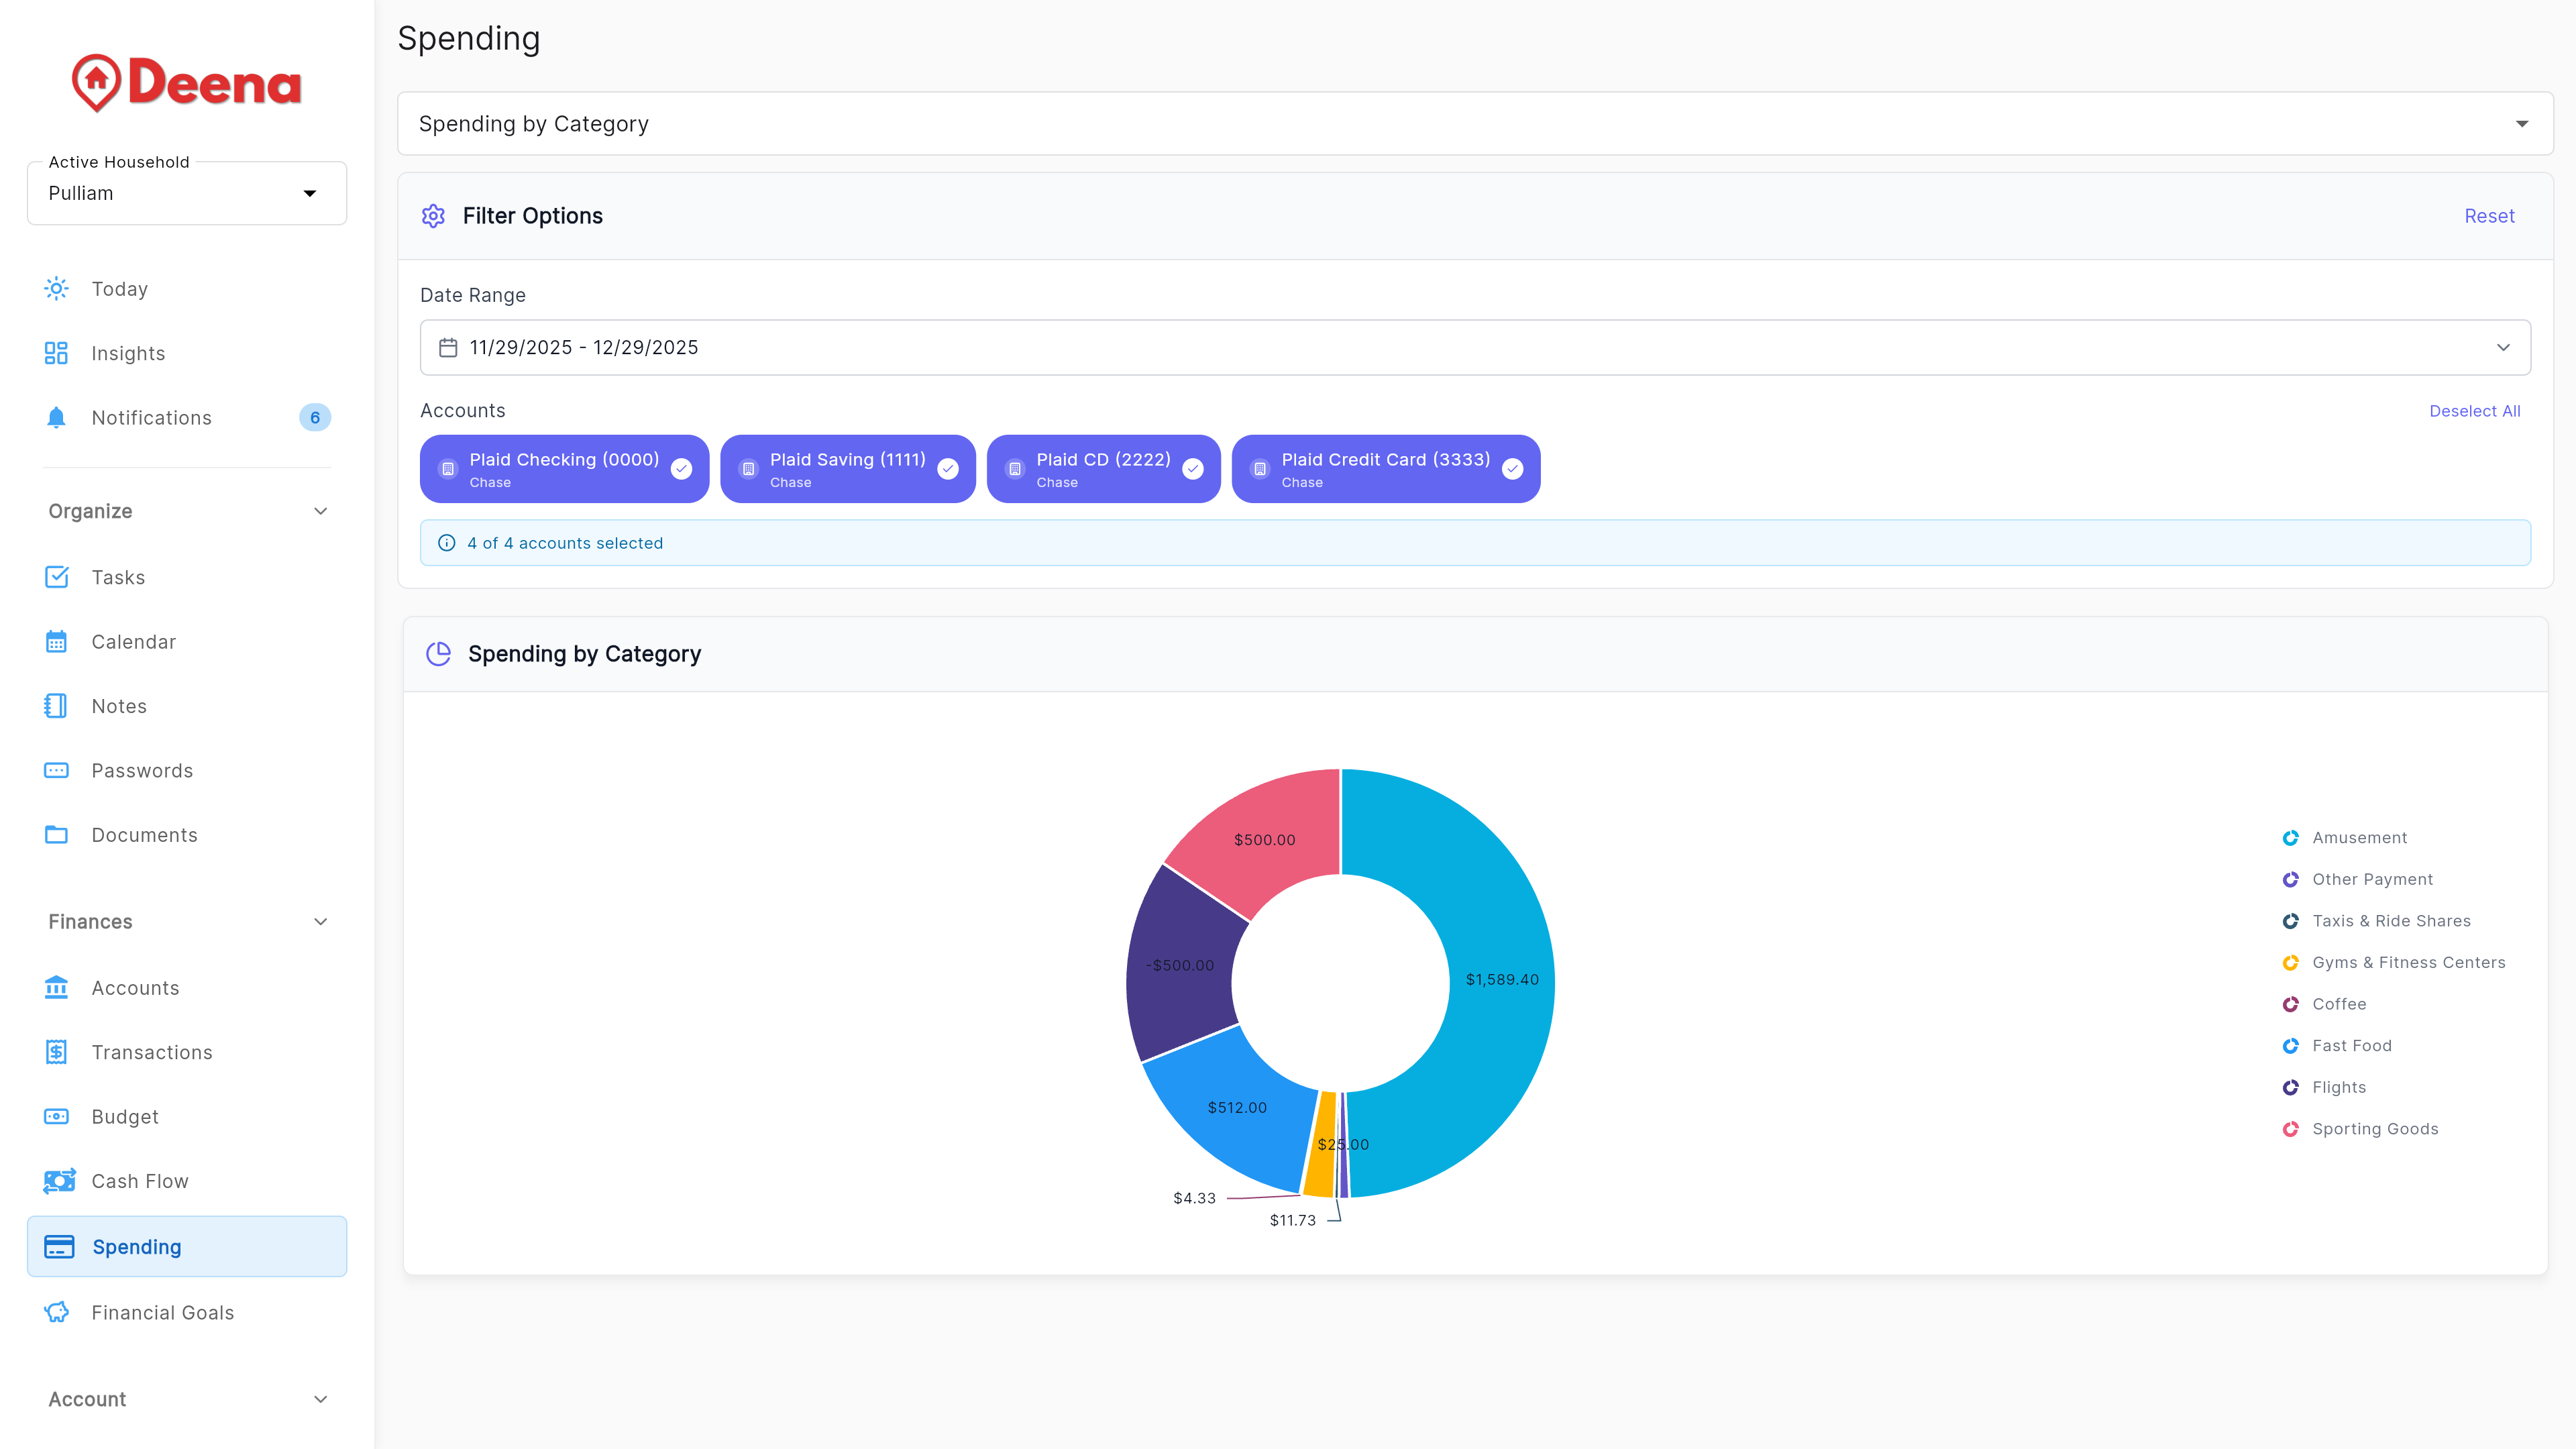Click the Filter Options gear icon
This screenshot has height=1449, width=2576.
(x=433, y=216)
